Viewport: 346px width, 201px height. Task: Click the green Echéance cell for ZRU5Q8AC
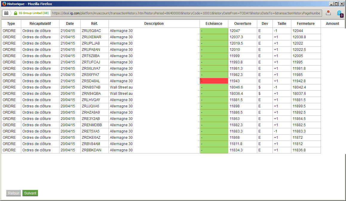(x=214, y=31)
